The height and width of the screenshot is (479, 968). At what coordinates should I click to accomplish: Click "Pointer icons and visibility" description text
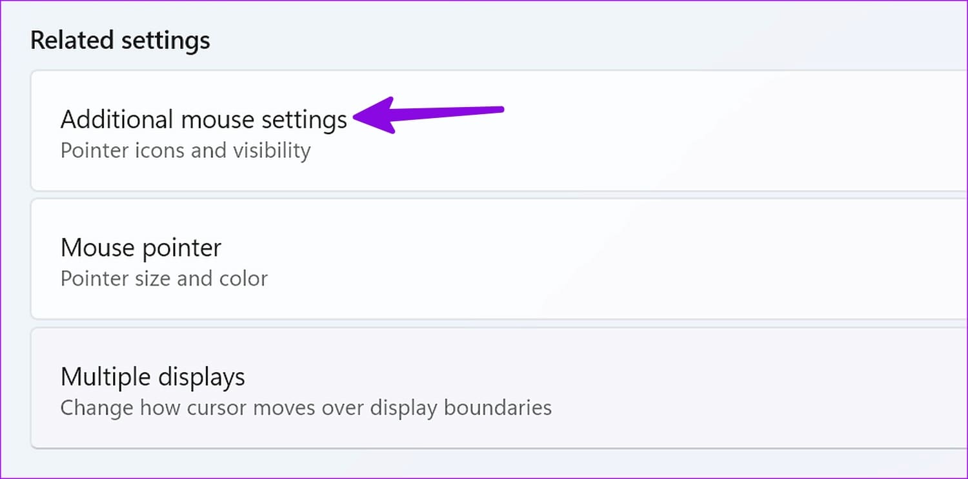185,150
